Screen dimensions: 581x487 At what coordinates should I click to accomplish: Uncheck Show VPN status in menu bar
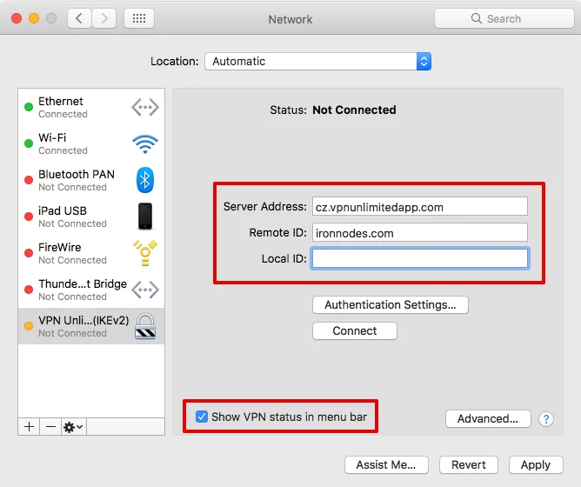coord(202,417)
